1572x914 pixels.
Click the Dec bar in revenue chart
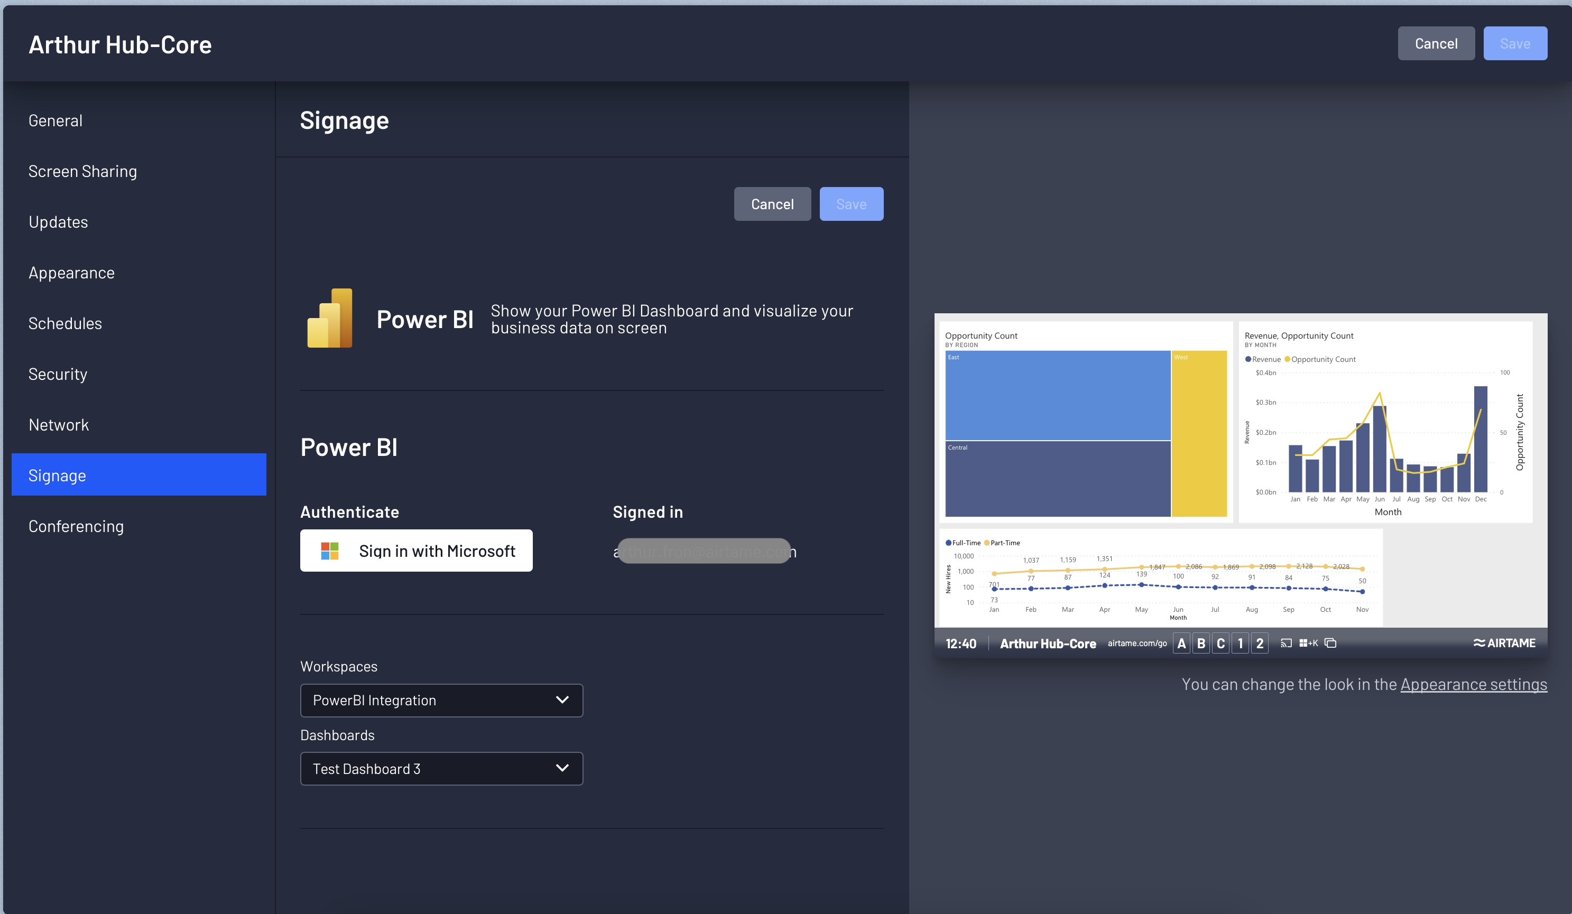(1481, 439)
